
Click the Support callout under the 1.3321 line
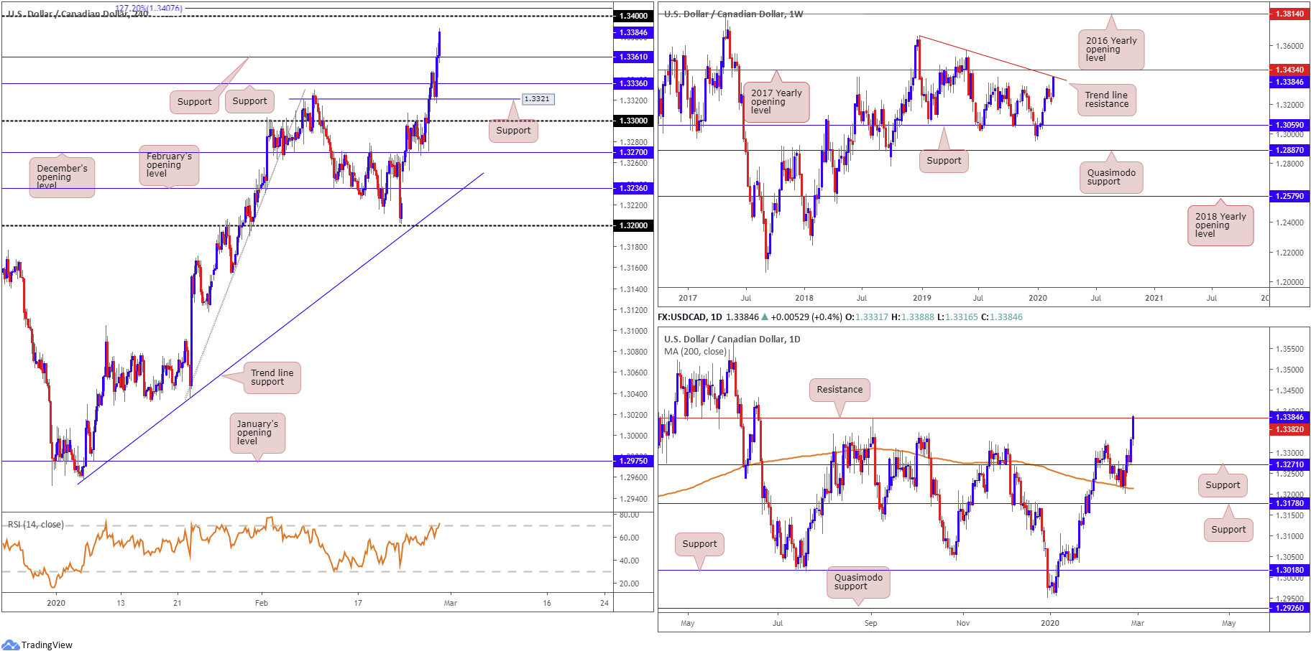pos(513,131)
